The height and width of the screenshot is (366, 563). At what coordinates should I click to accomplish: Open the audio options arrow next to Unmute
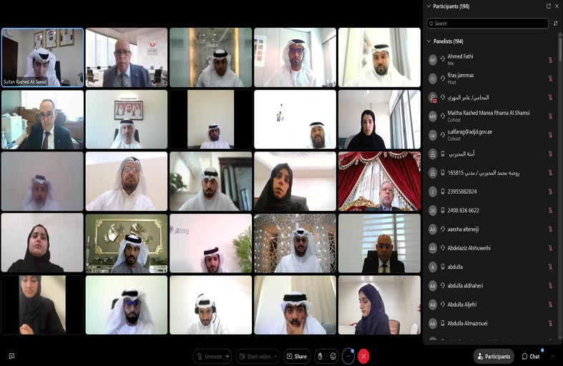point(227,356)
